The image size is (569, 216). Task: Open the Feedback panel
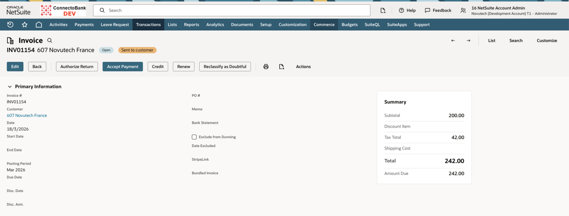pos(438,10)
